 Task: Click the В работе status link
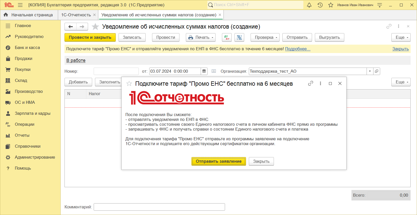tap(76, 60)
